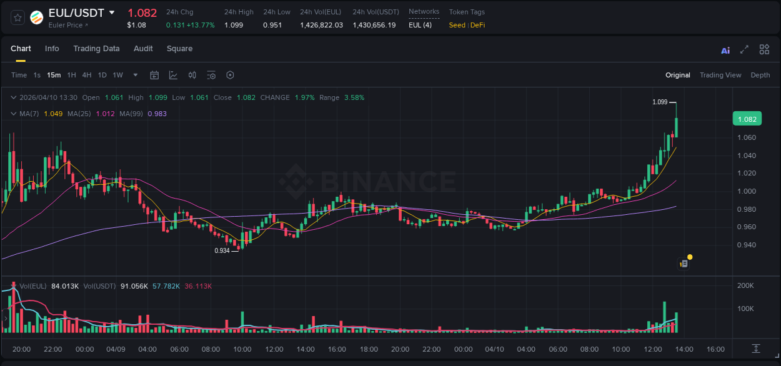Open the candlestick display options icon
The width and height of the screenshot is (781, 366).
pyautogui.click(x=192, y=75)
